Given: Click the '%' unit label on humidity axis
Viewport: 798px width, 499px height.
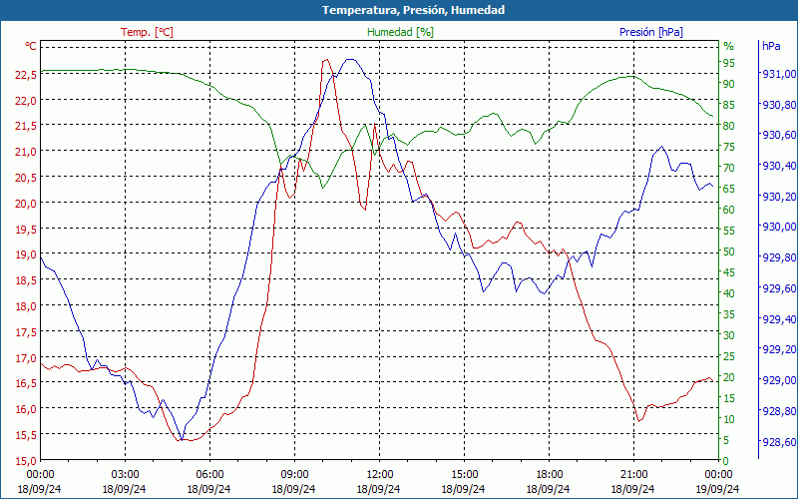Looking at the screenshot, I should tap(729, 46).
